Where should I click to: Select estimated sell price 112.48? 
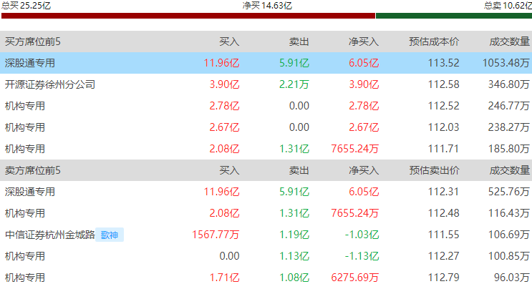point(443,213)
